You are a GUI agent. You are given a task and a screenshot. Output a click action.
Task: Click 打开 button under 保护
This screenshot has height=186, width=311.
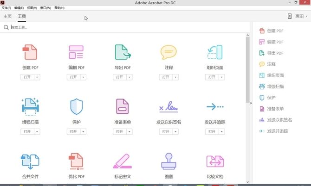tap(74, 132)
